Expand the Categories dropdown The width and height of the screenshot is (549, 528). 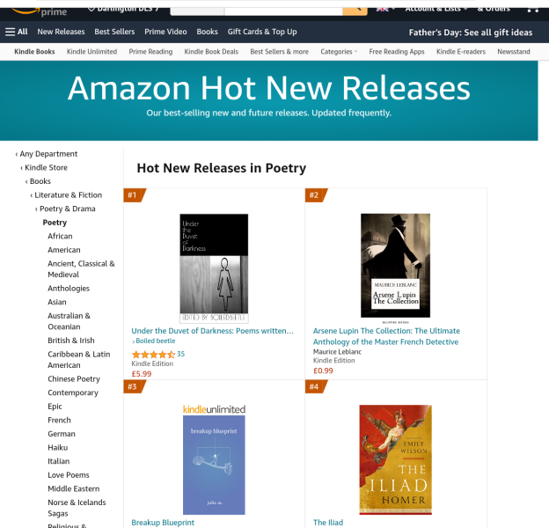coord(338,52)
